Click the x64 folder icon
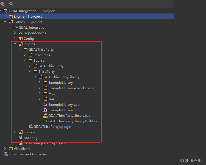The image size is (206, 165). tap(45, 99)
